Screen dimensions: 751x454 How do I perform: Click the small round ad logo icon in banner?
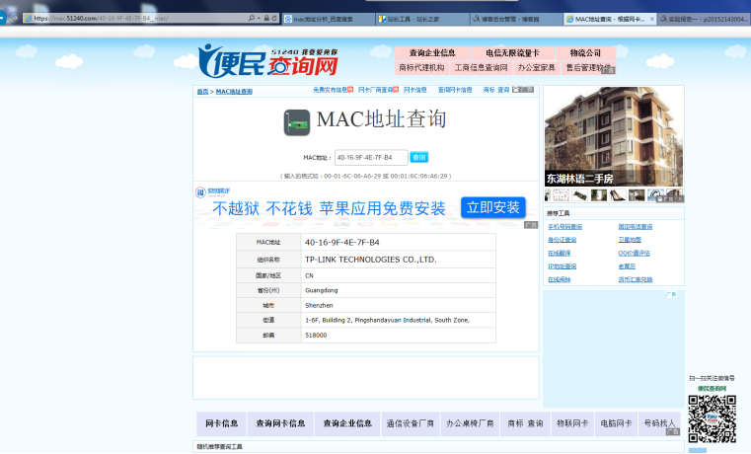pyautogui.click(x=200, y=192)
